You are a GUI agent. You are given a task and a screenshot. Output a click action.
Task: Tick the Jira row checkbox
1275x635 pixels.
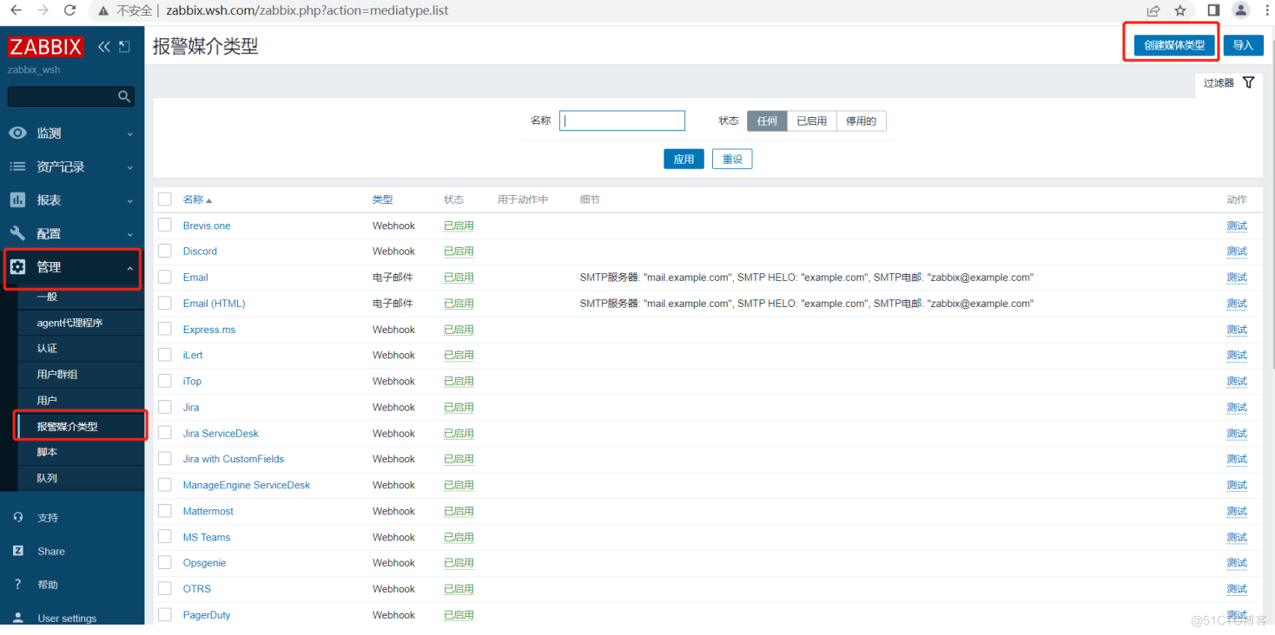point(165,408)
